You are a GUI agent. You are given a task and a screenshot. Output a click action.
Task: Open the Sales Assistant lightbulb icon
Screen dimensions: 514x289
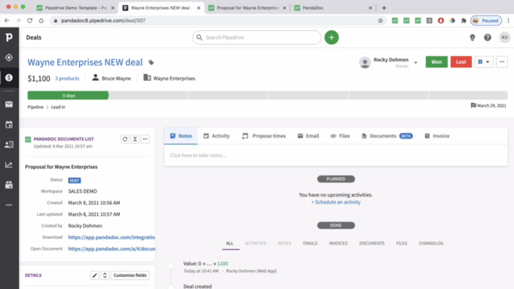pos(472,37)
